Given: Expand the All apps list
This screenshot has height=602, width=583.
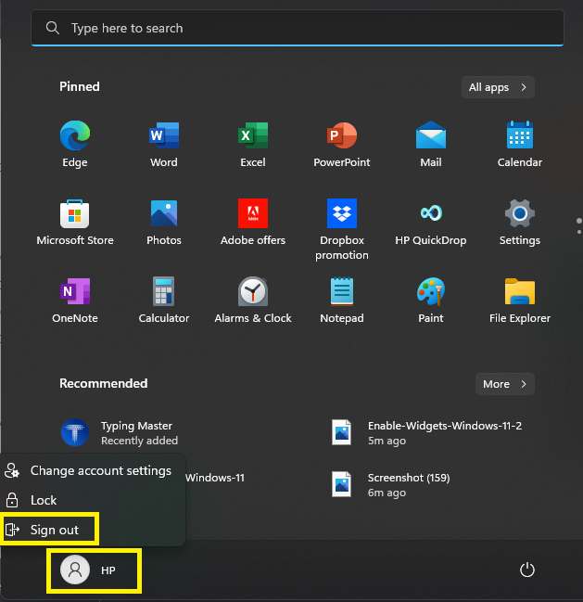Looking at the screenshot, I should [x=498, y=87].
